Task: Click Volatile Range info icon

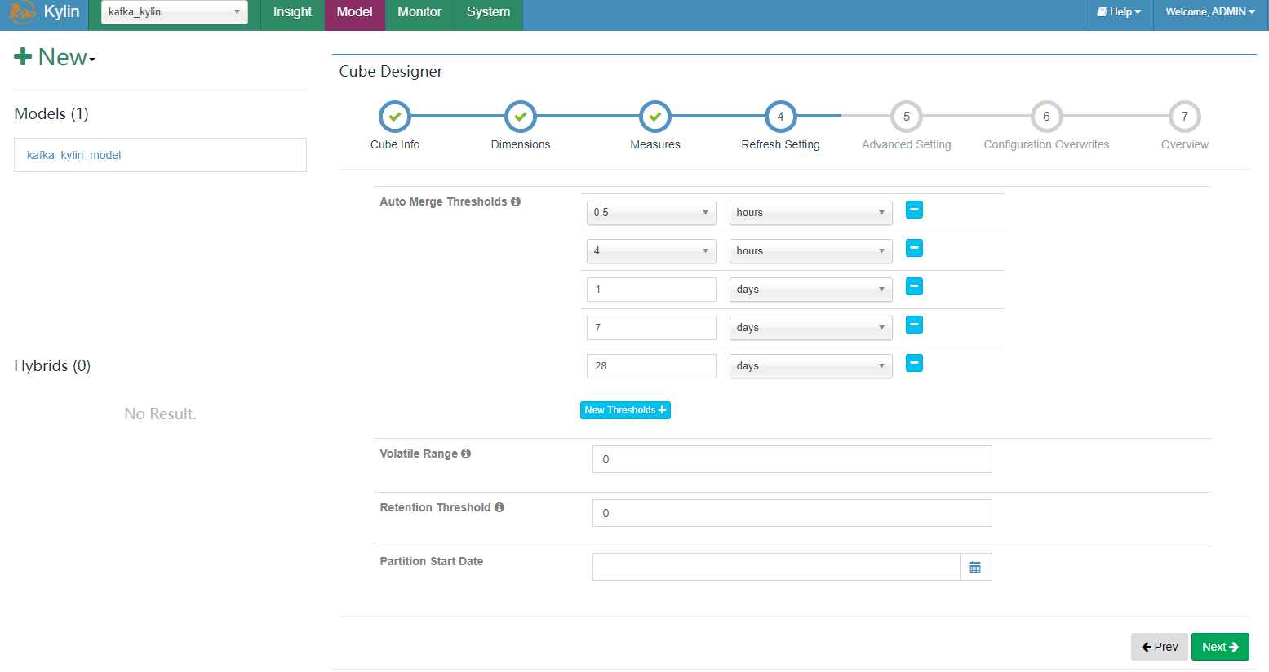Action: (466, 453)
